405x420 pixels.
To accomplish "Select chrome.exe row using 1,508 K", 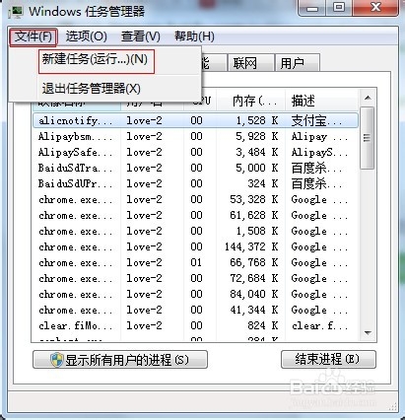I will tap(195, 231).
